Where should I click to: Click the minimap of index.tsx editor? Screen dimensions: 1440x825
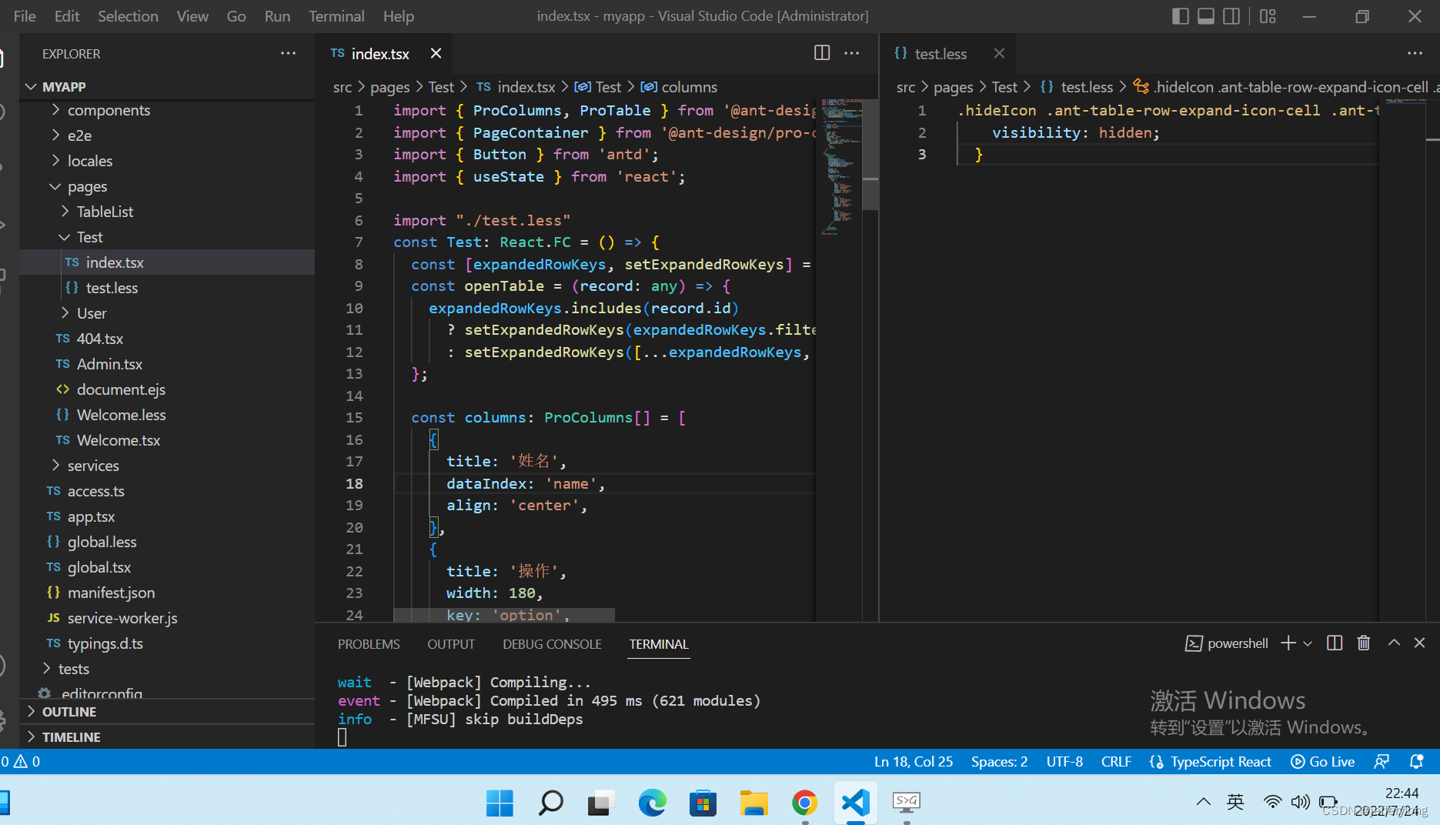point(841,165)
